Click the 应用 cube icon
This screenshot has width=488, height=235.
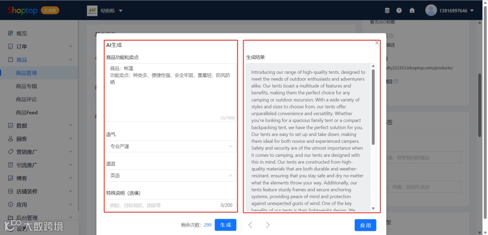click(x=10, y=205)
